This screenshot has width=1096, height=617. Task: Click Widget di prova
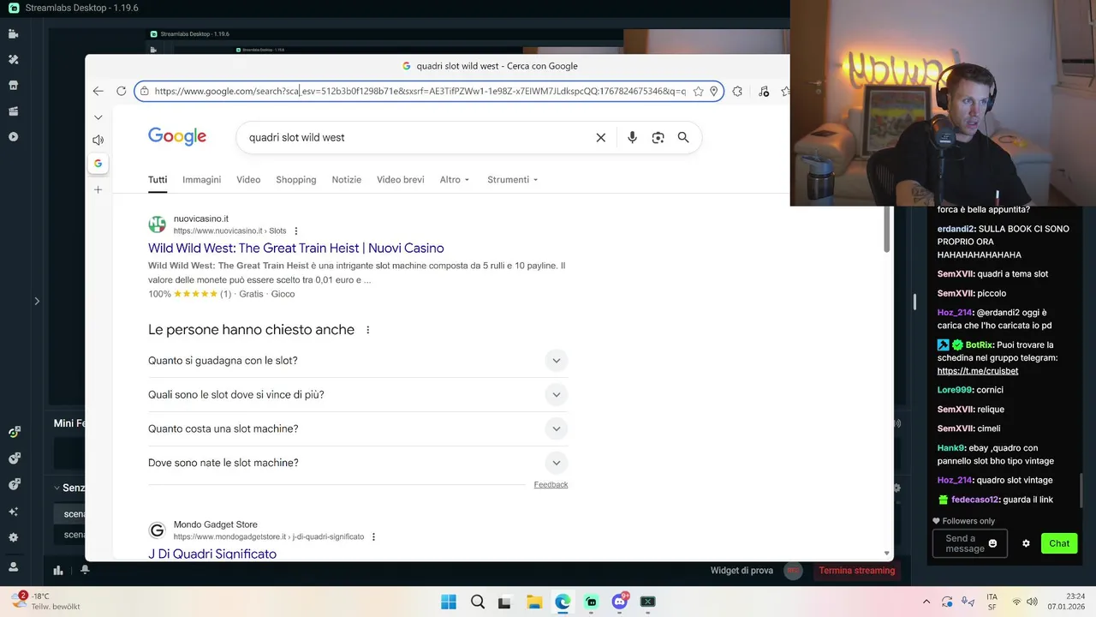742,571
